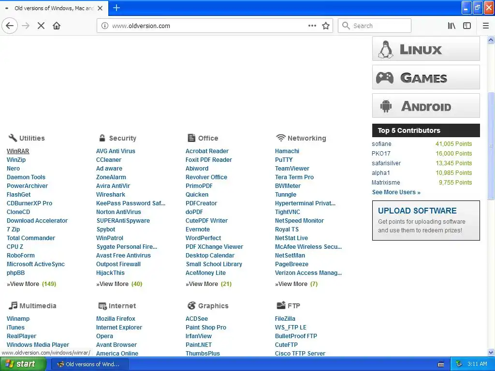Open the IrfanView link

(199, 336)
